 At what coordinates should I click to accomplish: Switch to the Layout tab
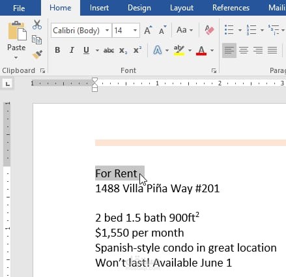point(182,8)
